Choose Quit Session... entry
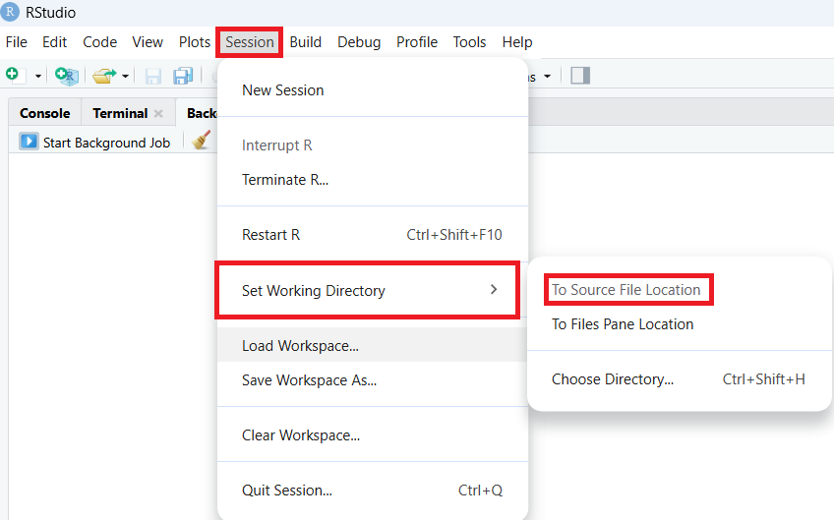The height and width of the screenshot is (520, 834). (x=373, y=491)
